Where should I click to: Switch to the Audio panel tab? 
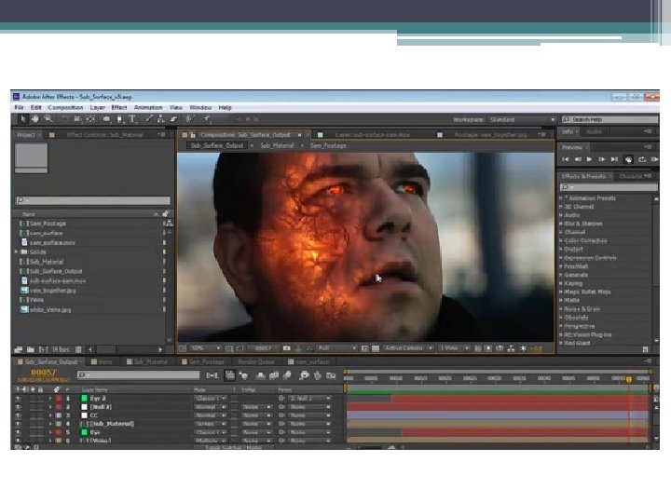point(594,131)
